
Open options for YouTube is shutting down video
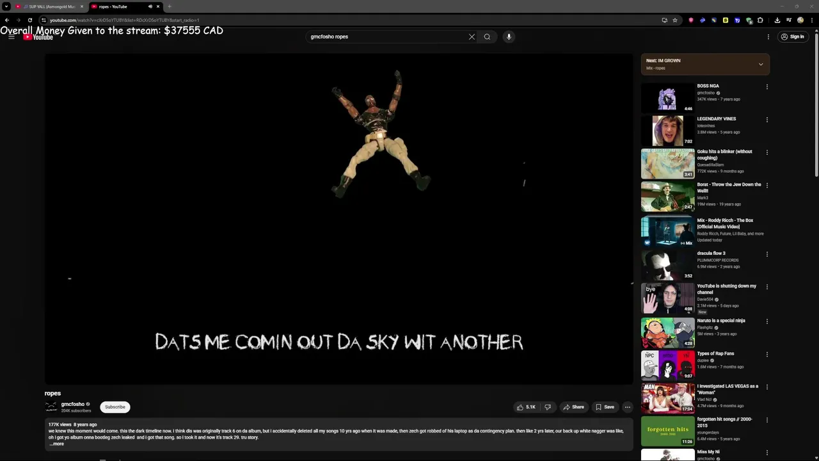(x=767, y=287)
